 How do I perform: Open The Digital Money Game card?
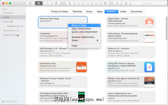(63, 97)
